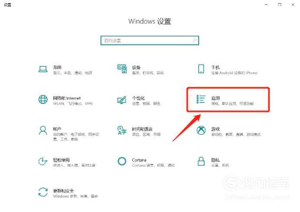
Task: Click the 帐户 title text
Action: click(x=57, y=129)
